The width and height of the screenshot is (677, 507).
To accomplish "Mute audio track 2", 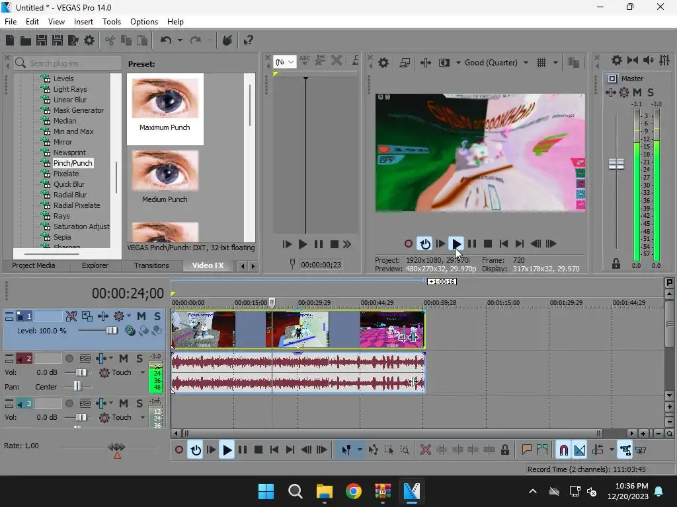I will pyautogui.click(x=124, y=358).
